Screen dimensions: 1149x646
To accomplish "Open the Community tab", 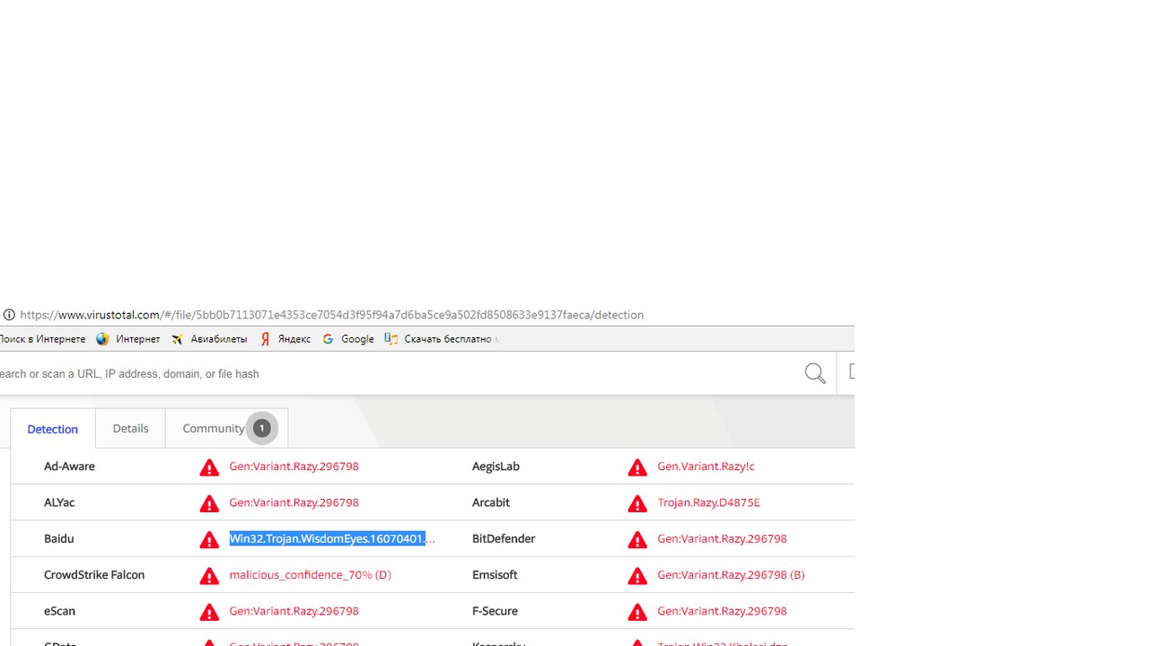I will (213, 428).
